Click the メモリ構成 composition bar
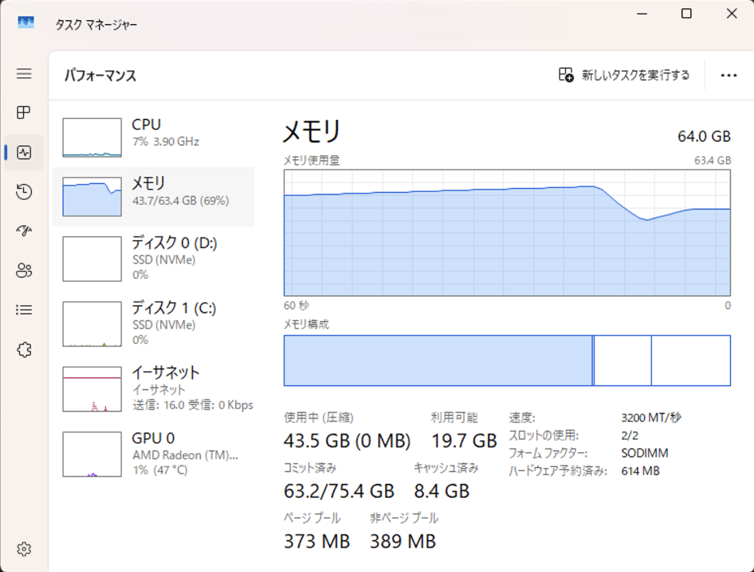The image size is (754, 572). pyautogui.click(x=507, y=361)
